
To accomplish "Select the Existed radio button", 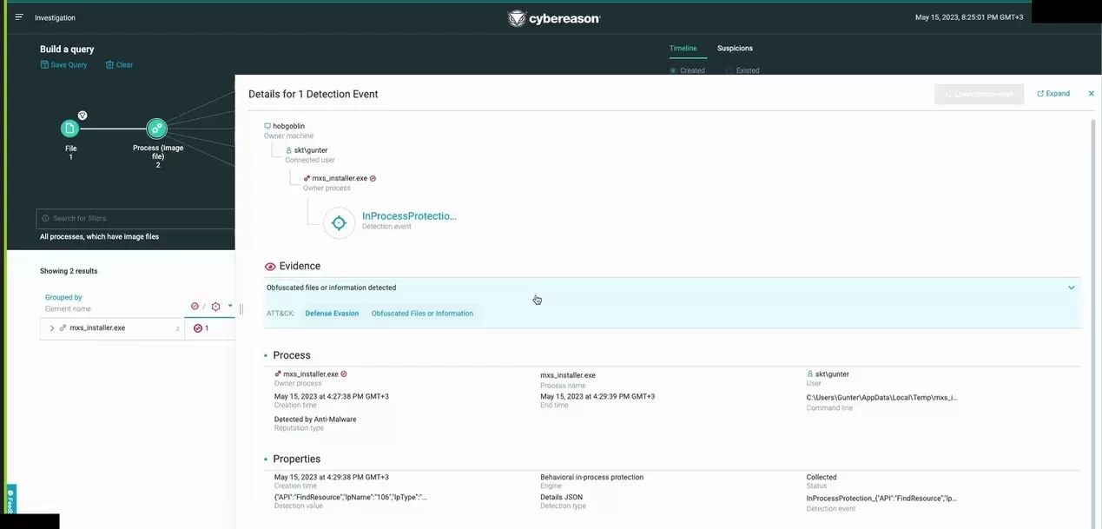I will pyautogui.click(x=729, y=70).
